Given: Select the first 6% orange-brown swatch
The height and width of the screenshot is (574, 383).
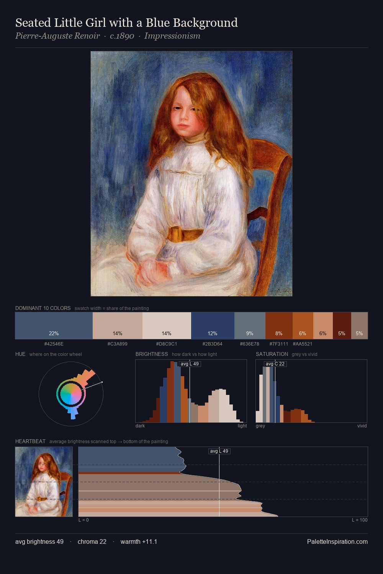Looking at the screenshot, I should [x=303, y=326].
